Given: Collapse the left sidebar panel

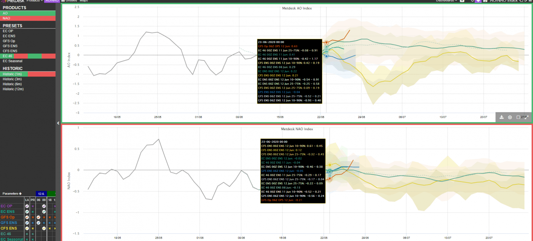Looking at the screenshot, I should coord(58,123).
